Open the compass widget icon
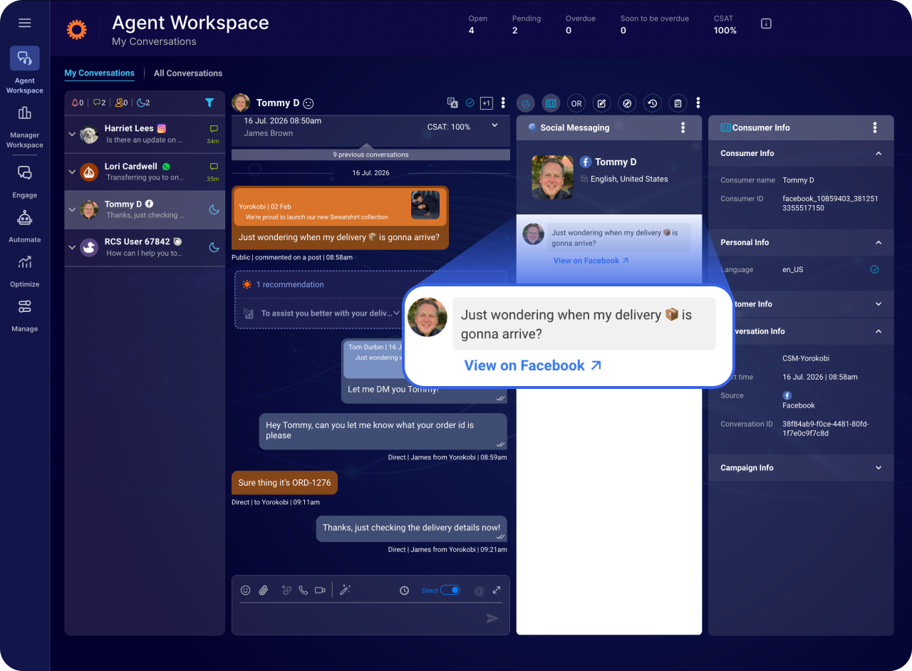 pyautogui.click(x=627, y=103)
